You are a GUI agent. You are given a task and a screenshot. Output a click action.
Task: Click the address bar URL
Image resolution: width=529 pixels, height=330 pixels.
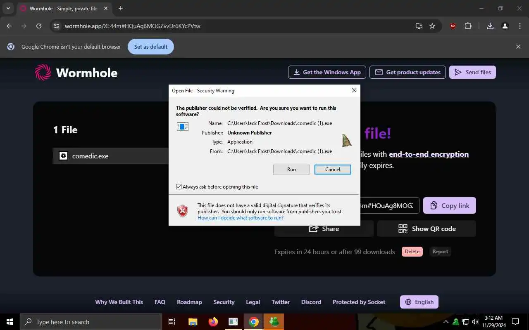click(133, 26)
